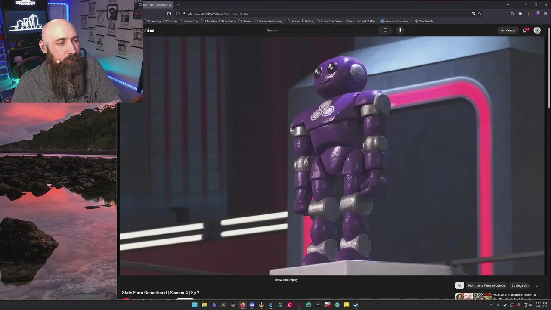Open Firefox from the taskbar

(242, 305)
